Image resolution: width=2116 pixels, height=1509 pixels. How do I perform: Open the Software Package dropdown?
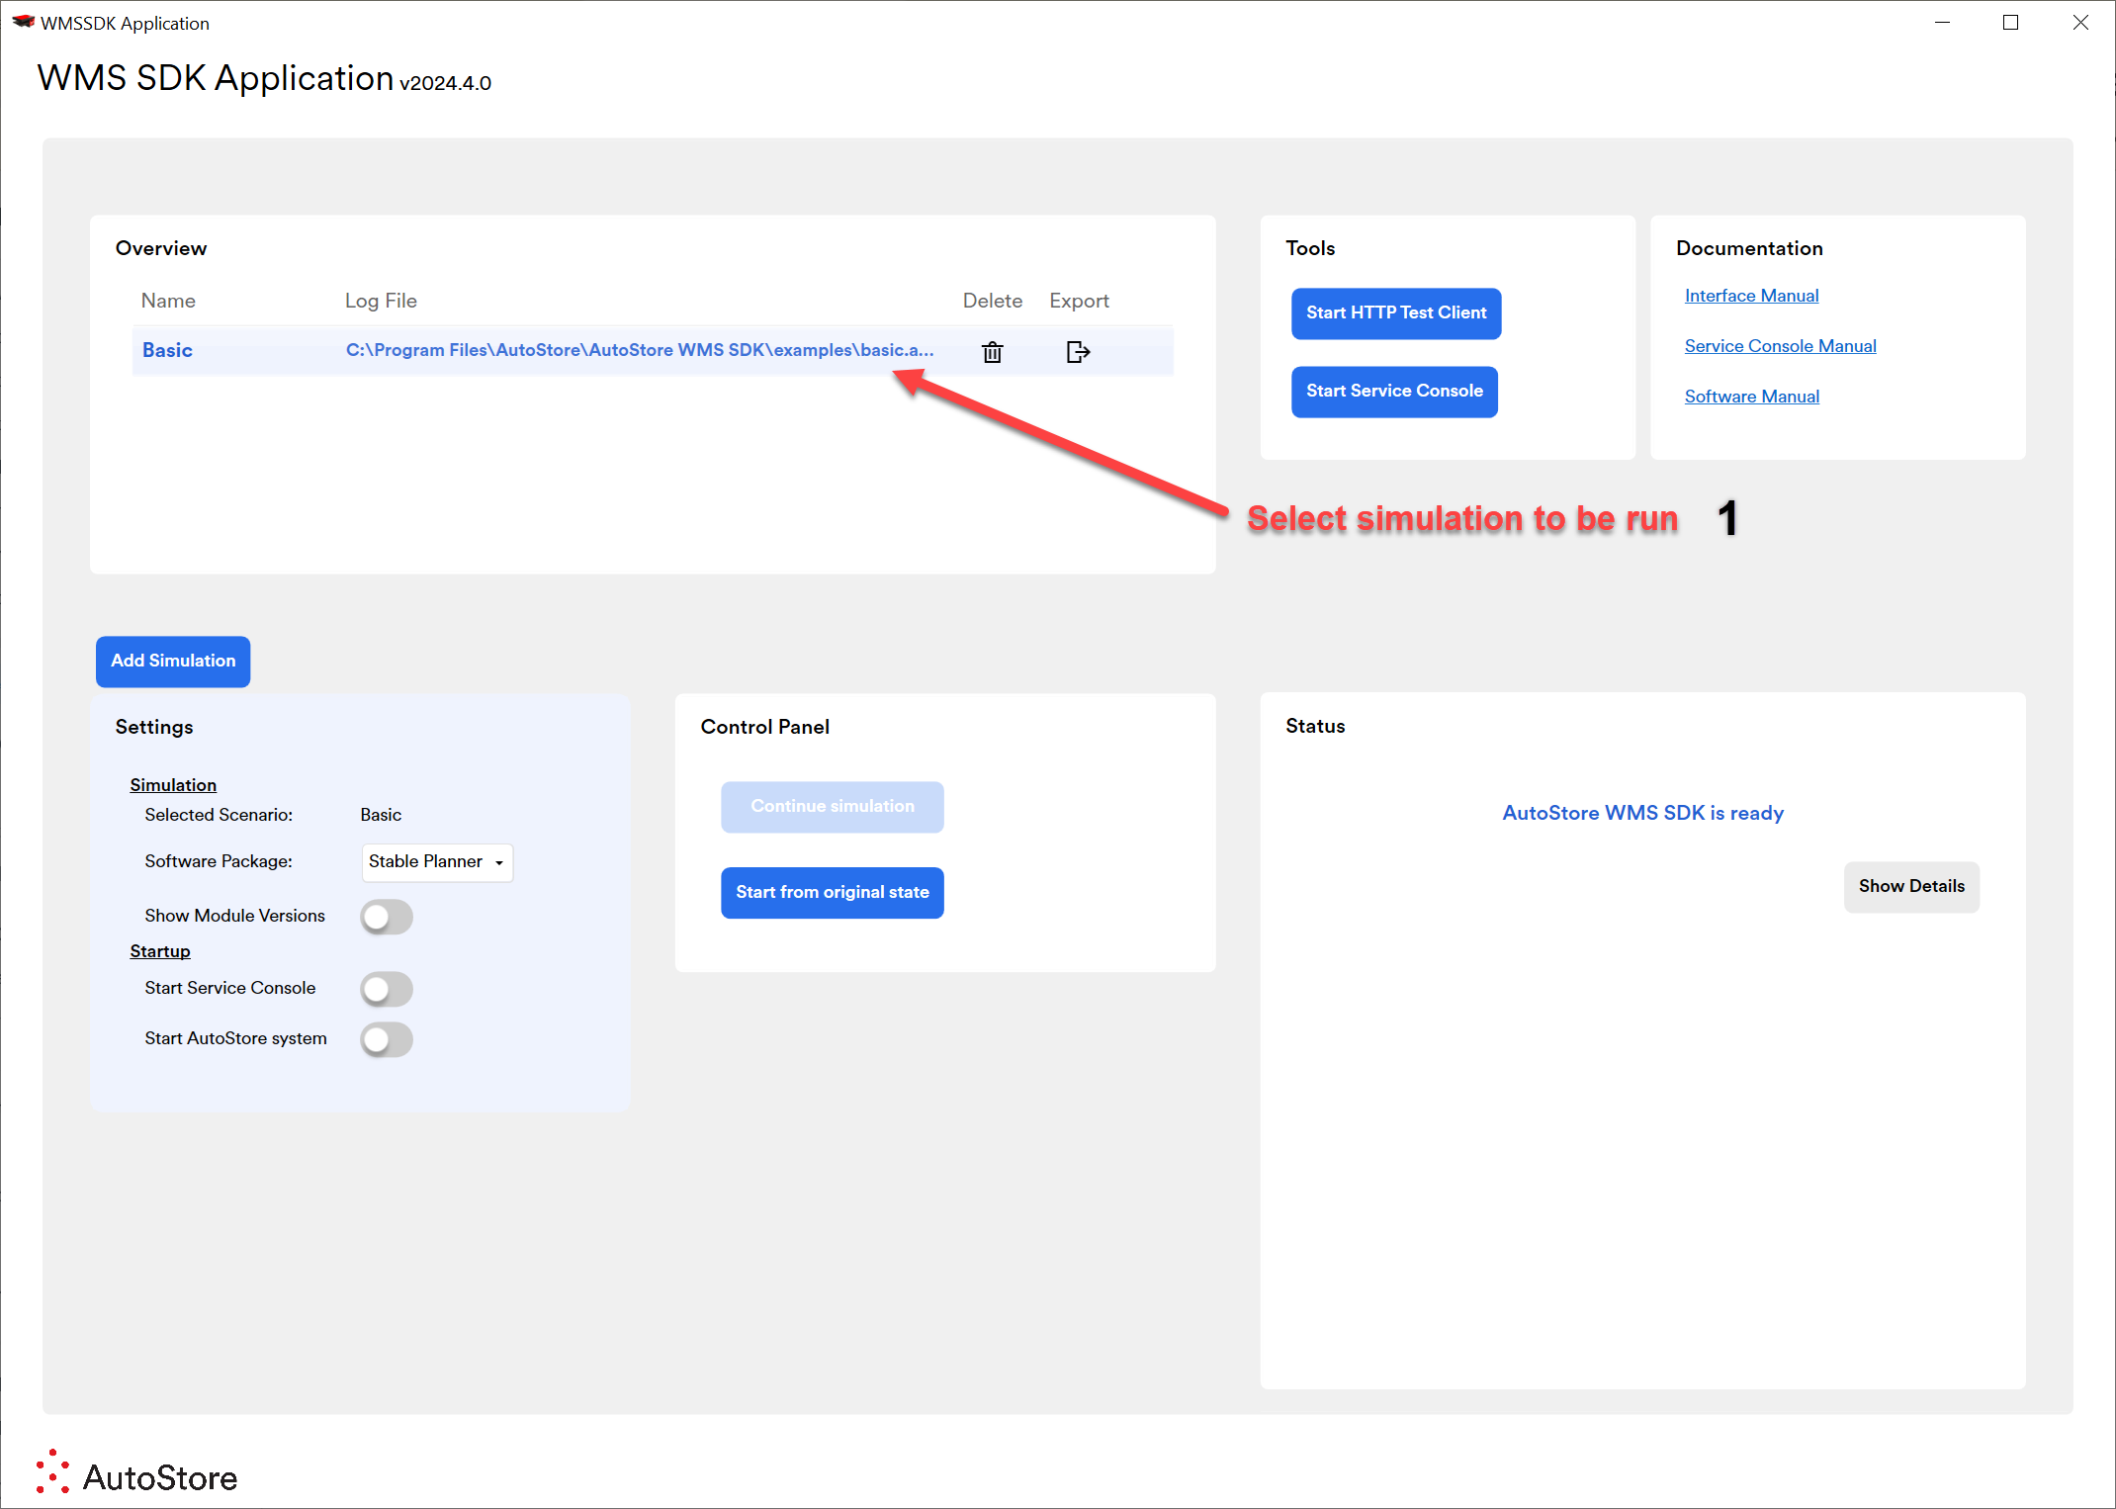[x=437, y=862]
